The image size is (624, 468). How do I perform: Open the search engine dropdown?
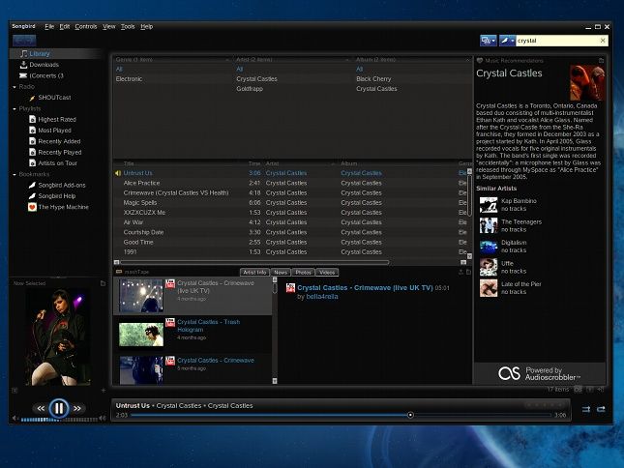pos(507,41)
